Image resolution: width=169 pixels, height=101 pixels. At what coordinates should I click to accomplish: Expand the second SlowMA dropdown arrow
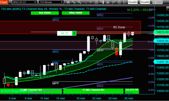click(151, 2)
